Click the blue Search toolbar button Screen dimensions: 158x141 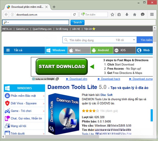click(77, 22)
